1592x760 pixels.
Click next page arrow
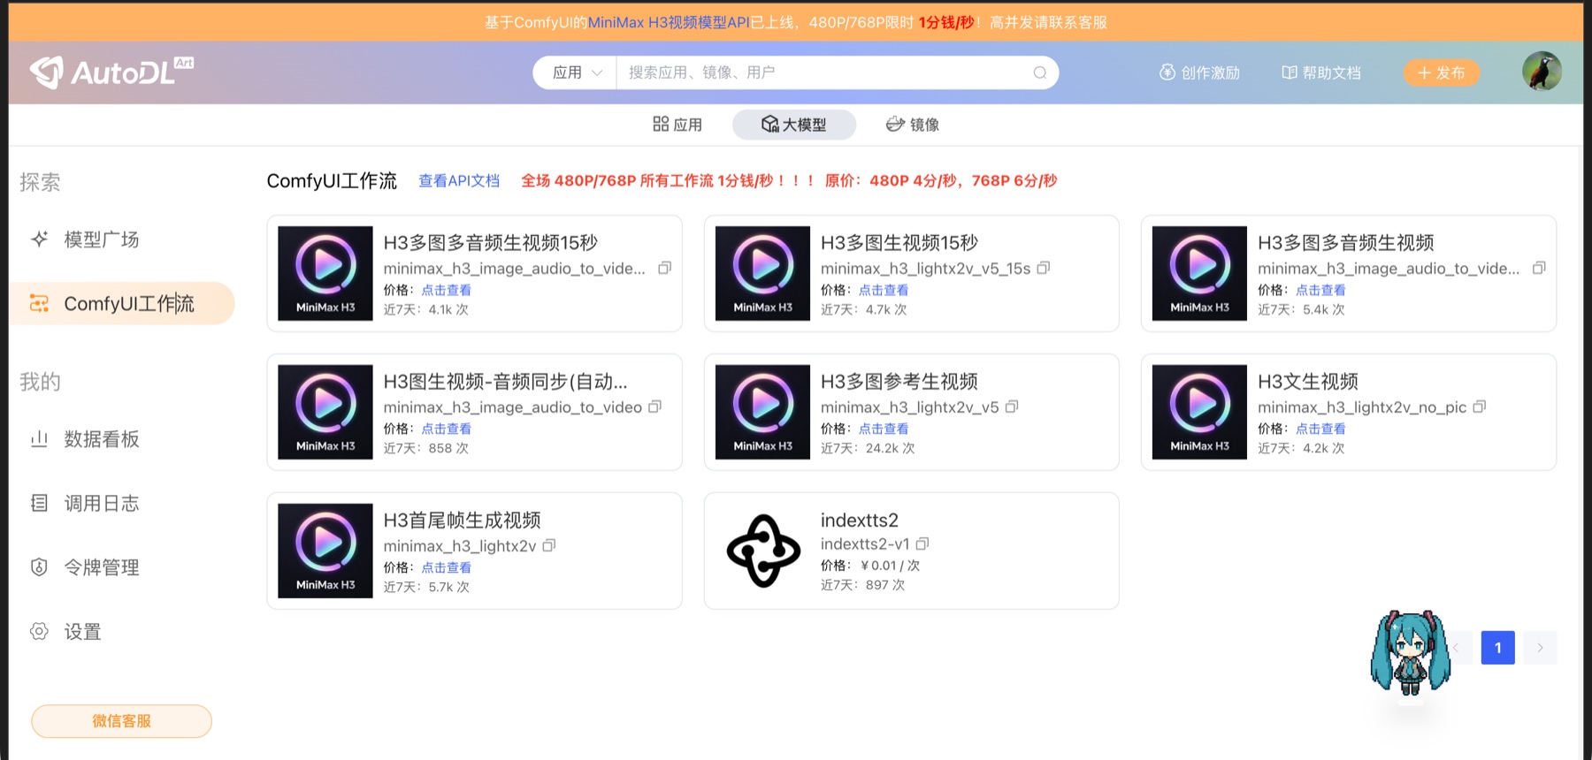[1540, 648]
